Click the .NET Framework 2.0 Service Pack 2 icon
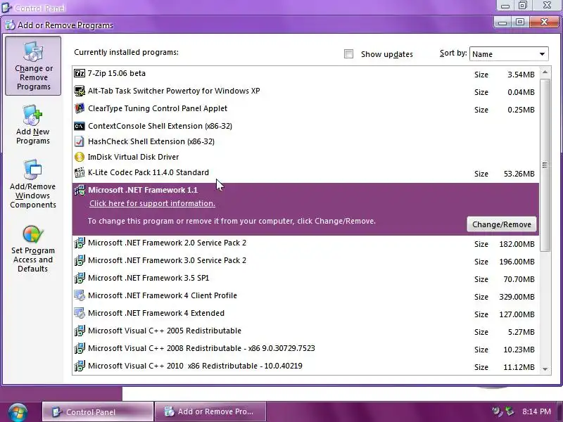 click(x=80, y=243)
